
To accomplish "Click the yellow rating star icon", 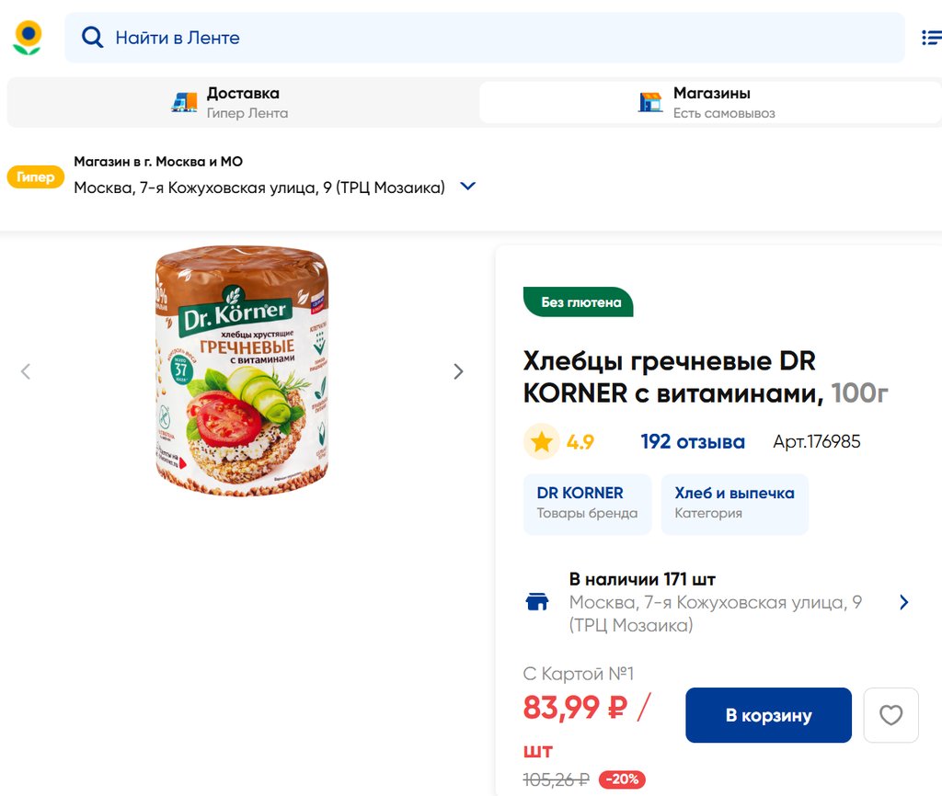I will coord(542,442).
